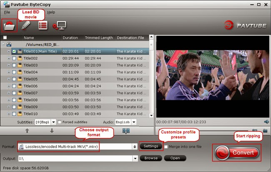Open the Help menu

[x=51, y=12]
